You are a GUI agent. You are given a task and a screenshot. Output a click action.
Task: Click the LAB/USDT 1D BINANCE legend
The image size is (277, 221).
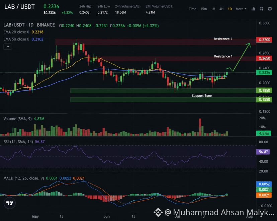[29, 25]
